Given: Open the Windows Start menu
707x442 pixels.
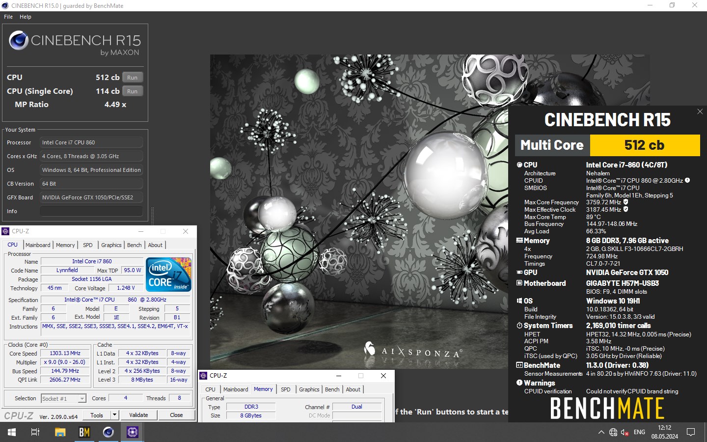Looking at the screenshot, I should (12, 432).
